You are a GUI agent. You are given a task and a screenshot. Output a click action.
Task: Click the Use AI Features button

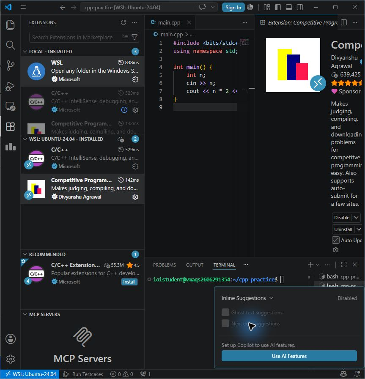[289, 356]
